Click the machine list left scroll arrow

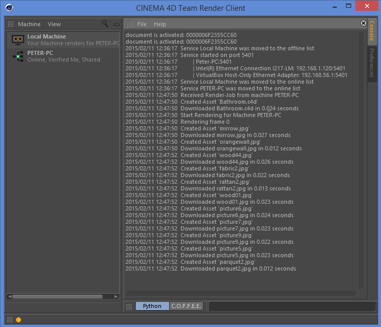pos(10,296)
